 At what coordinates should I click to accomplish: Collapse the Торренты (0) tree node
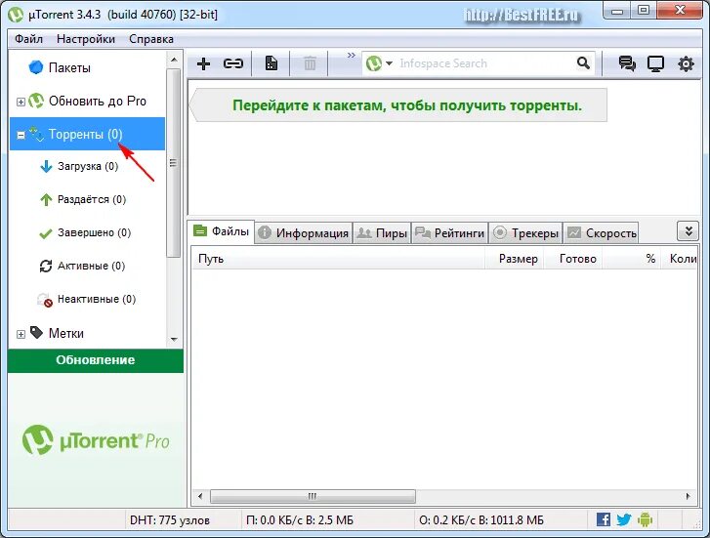point(21,135)
